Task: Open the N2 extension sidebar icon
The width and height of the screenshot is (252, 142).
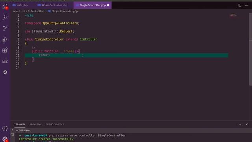Action: tap(5, 61)
